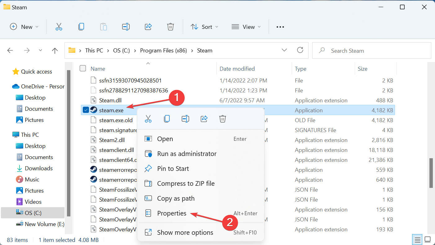This screenshot has width=435, height=245.
Task: Select the steam.exe application icon
Action: [x=94, y=110]
